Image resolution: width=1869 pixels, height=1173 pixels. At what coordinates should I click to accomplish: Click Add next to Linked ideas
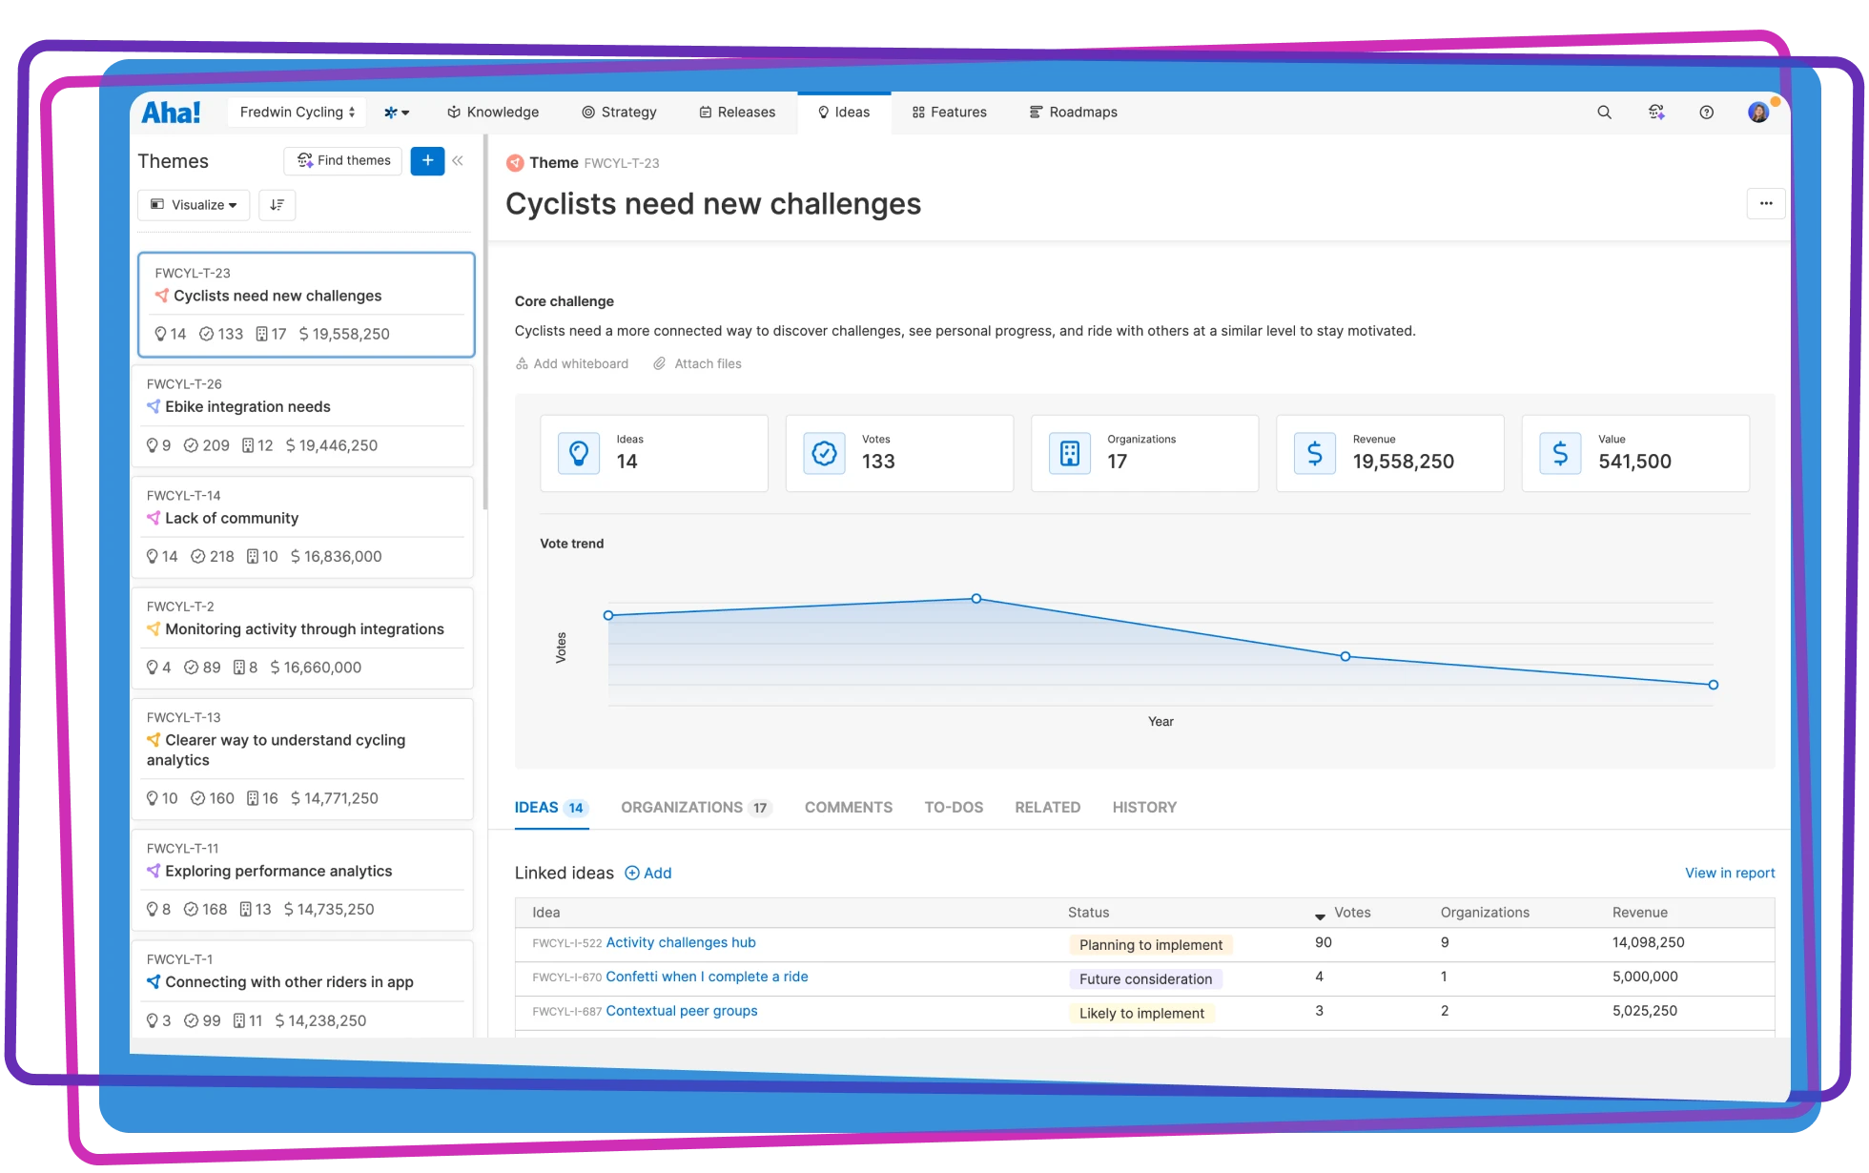pyautogui.click(x=648, y=874)
